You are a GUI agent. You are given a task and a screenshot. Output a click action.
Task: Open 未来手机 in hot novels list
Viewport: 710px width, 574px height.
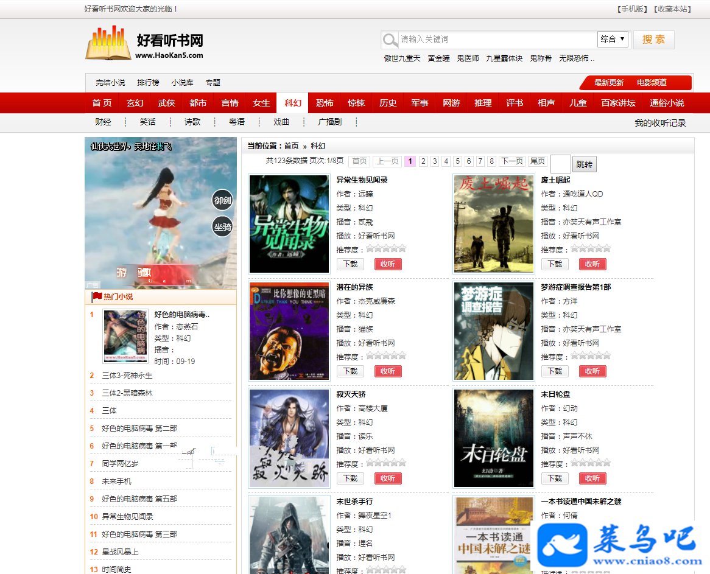(116, 481)
